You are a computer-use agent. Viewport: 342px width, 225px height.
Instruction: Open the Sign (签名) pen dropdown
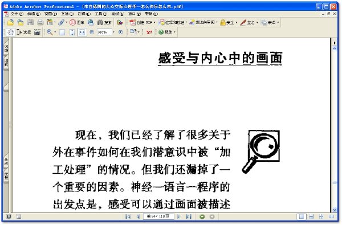click(249, 22)
